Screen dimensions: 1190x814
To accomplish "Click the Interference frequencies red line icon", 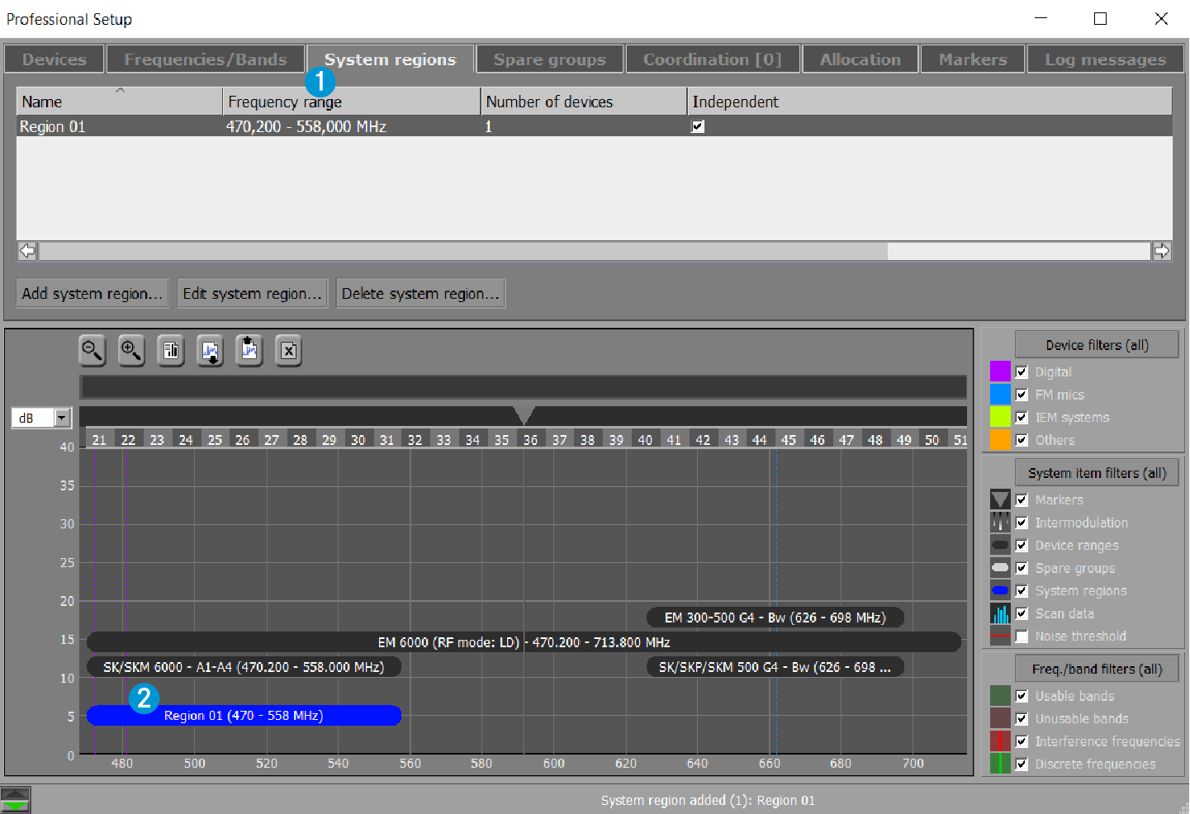I will click(x=1000, y=741).
